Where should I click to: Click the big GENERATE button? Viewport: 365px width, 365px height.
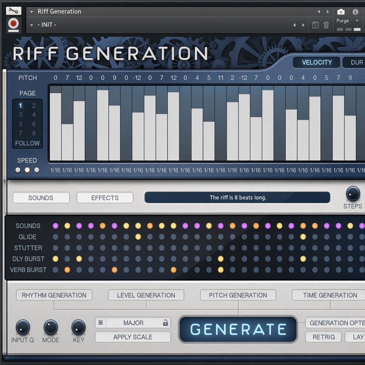pyautogui.click(x=238, y=329)
